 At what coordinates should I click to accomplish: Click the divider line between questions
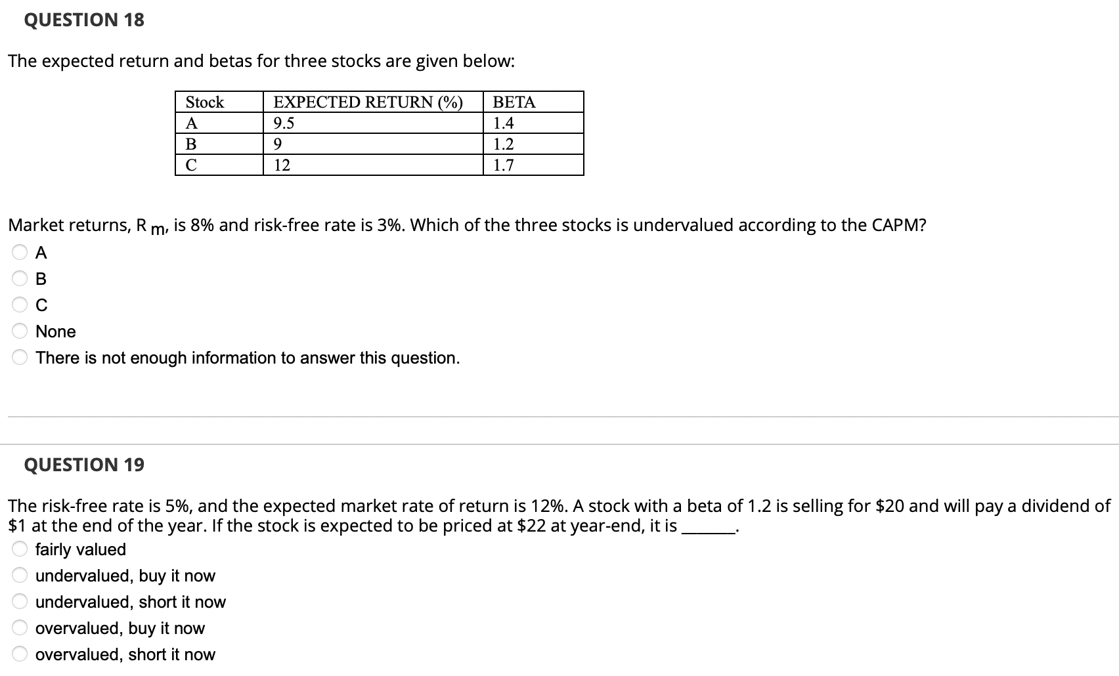coord(558,415)
